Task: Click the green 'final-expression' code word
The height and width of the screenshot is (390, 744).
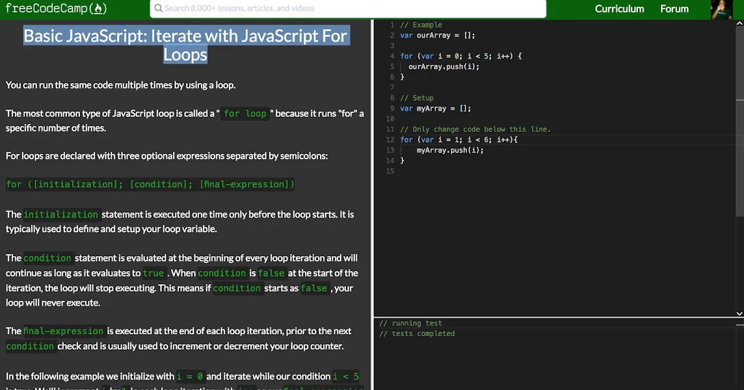Action: click(x=63, y=331)
